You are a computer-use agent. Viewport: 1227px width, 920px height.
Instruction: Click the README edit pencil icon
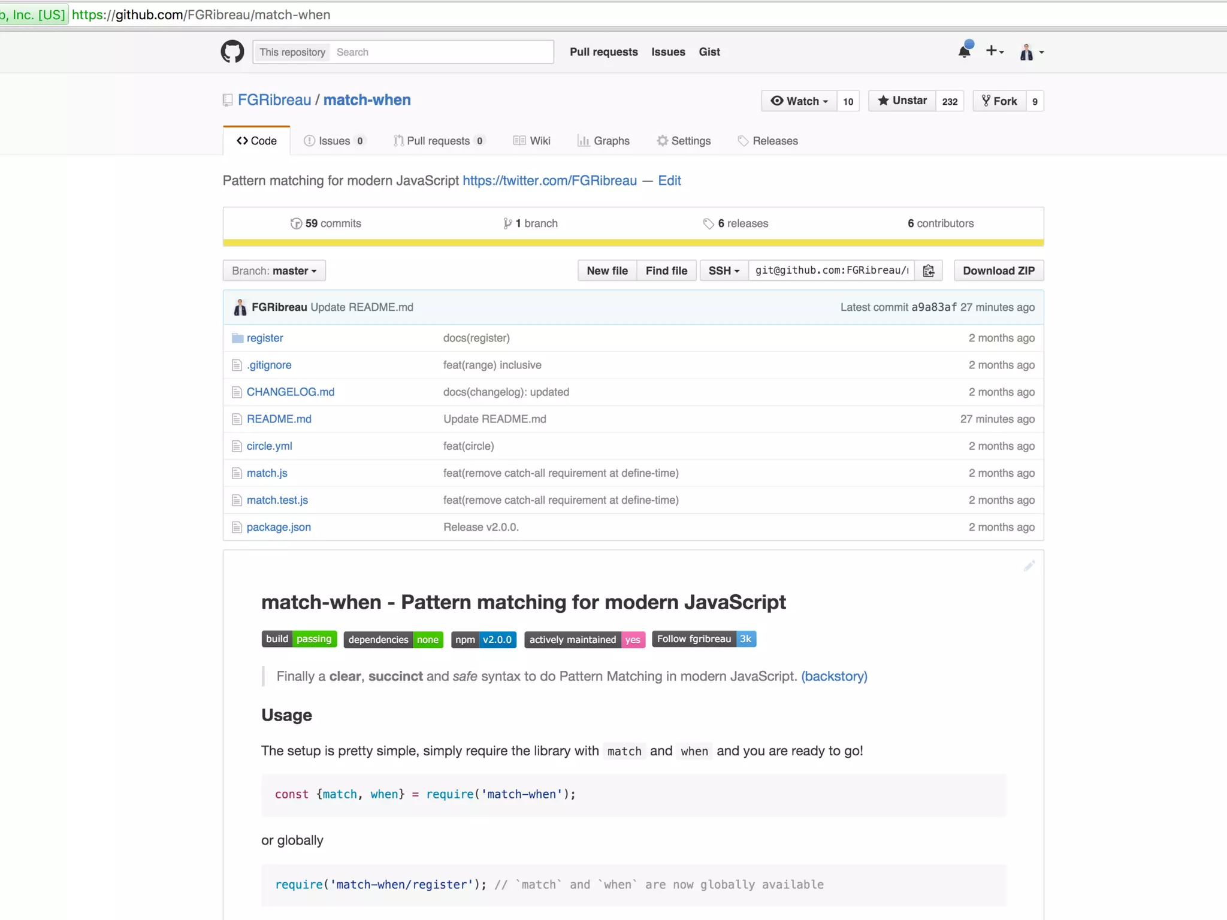pyautogui.click(x=1029, y=566)
